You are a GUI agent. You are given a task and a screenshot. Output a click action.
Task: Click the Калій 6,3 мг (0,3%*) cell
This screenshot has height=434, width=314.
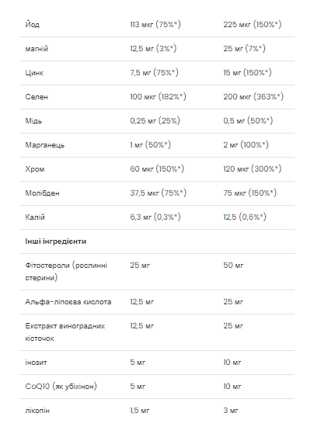pyautogui.click(x=155, y=217)
